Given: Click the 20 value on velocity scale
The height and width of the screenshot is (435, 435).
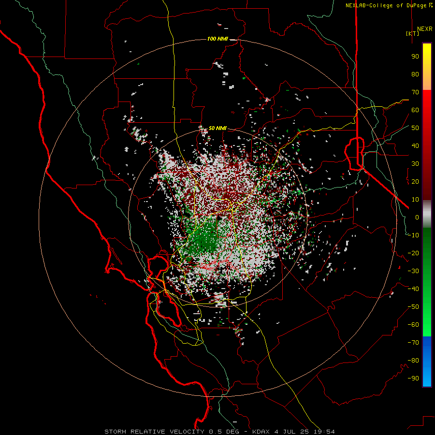Looking at the screenshot, I should point(415,182).
